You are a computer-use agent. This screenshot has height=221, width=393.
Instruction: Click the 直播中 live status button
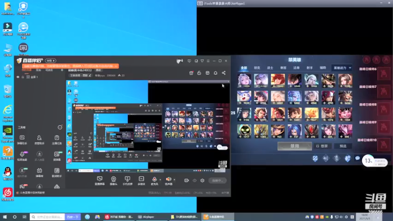click(x=217, y=180)
